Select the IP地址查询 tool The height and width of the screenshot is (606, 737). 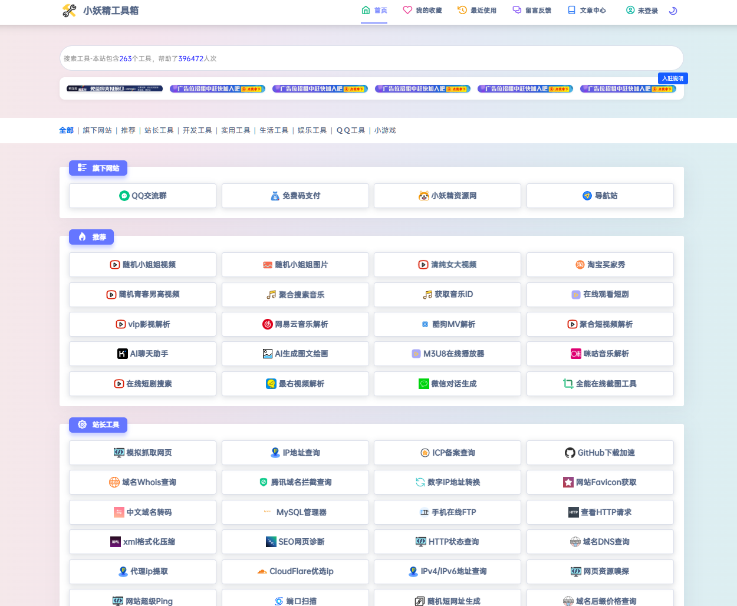click(295, 453)
